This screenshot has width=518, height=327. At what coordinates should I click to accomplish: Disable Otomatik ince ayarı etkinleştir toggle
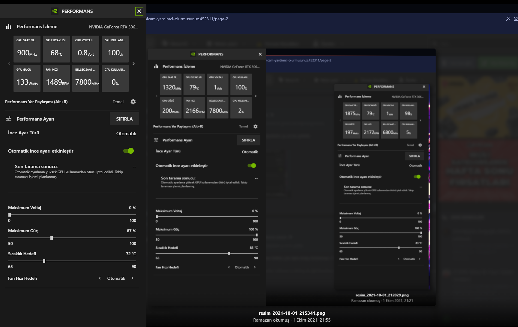(129, 151)
